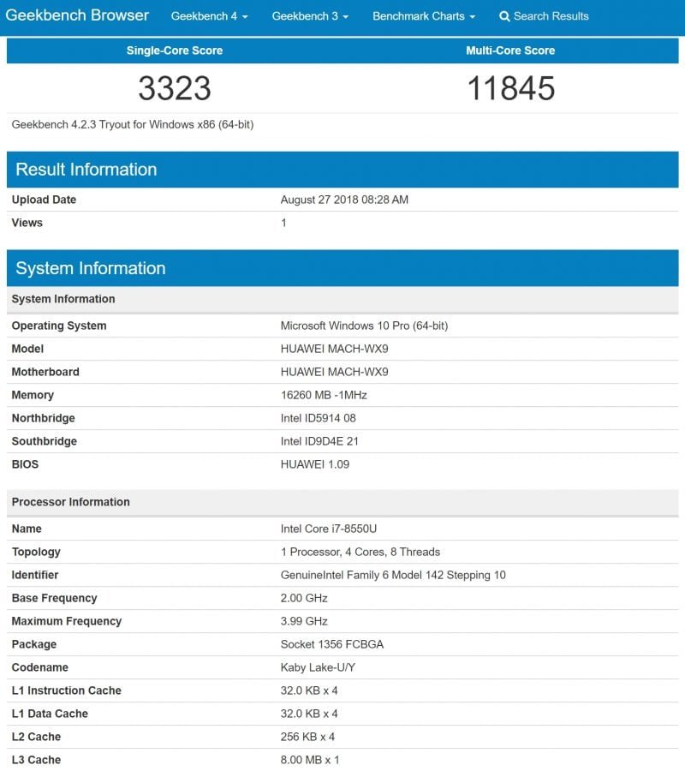The image size is (685, 771).
Task: Click the Package row label
Action: (34, 644)
